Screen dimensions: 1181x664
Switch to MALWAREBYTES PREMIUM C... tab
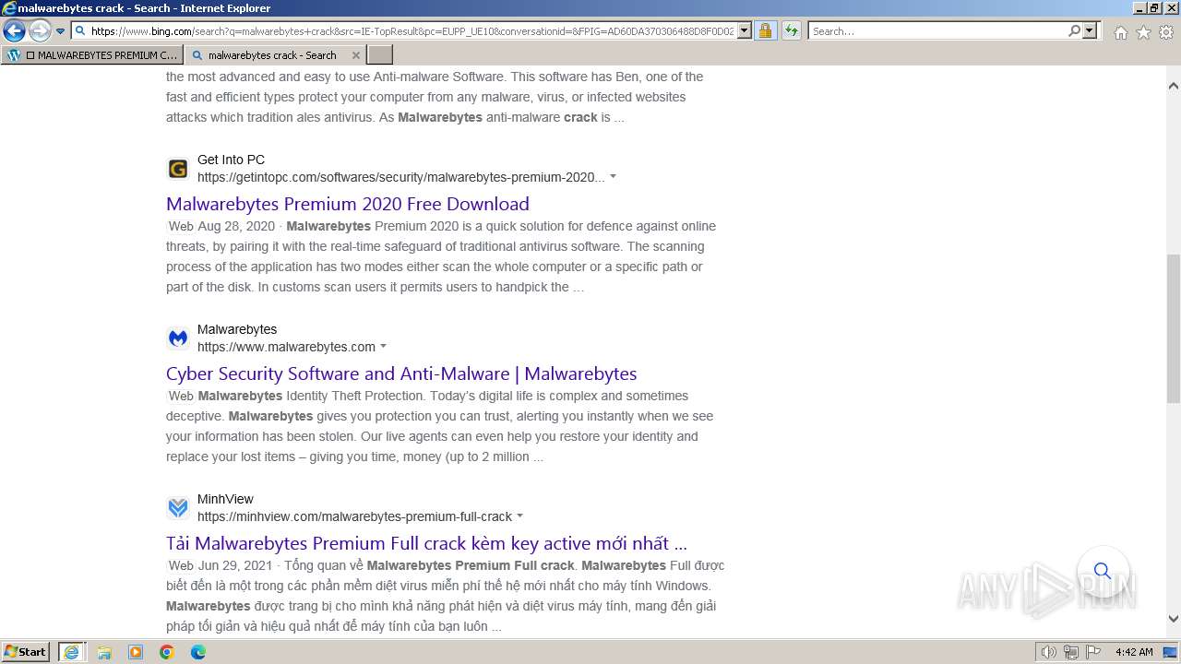tap(92, 54)
